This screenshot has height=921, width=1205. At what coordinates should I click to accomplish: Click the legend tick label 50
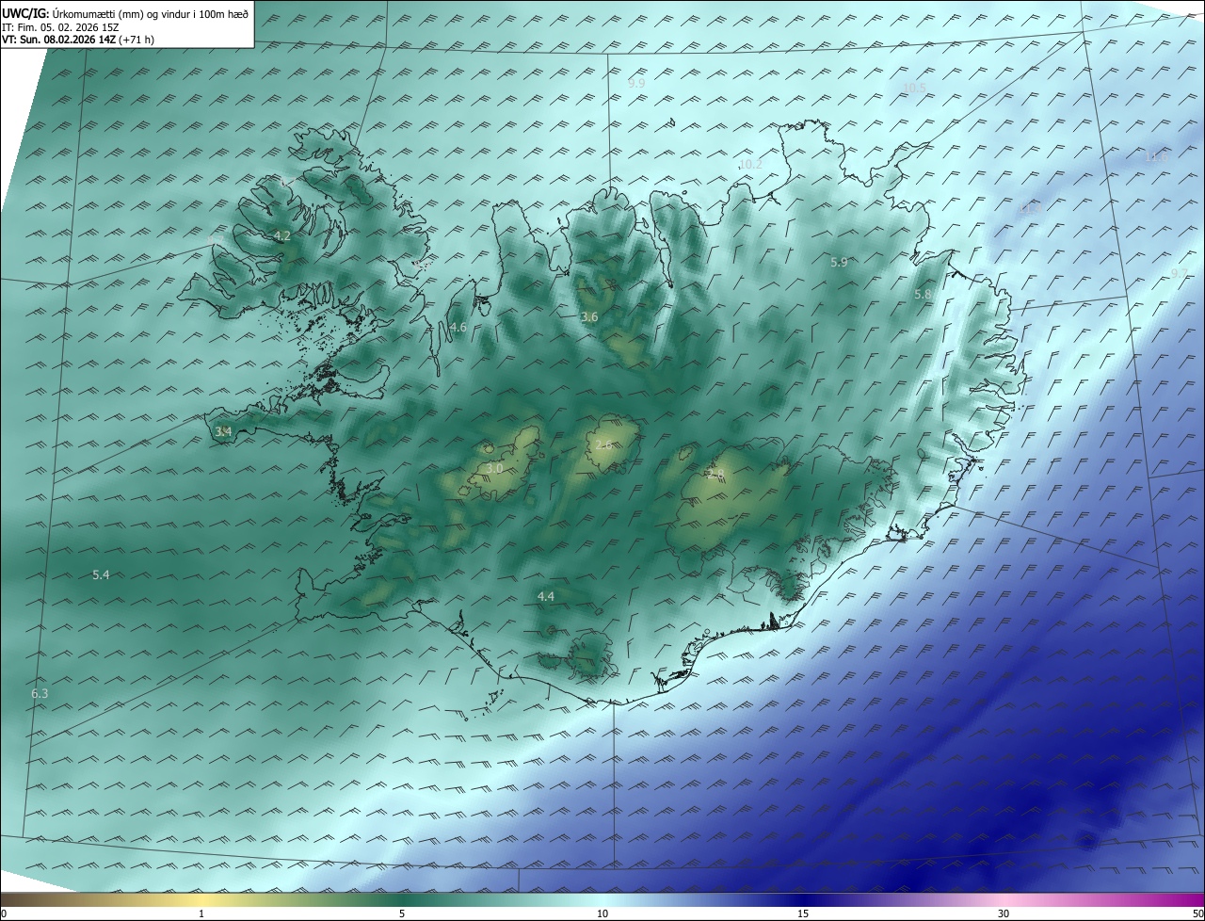(x=1197, y=913)
